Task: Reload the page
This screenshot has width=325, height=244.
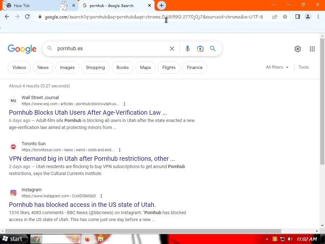Action: (27, 17)
